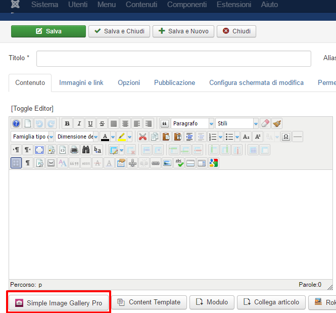This screenshot has width=336, height=313.
Task: Open the Contenuti menu
Action: click(141, 5)
